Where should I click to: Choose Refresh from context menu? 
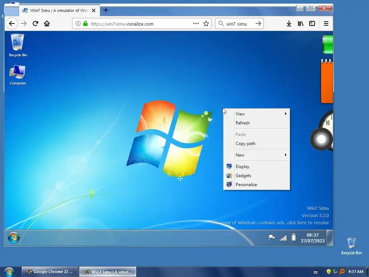click(x=257, y=123)
